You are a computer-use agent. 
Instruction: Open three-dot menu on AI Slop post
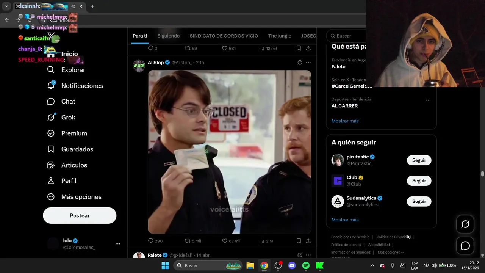pyautogui.click(x=308, y=63)
